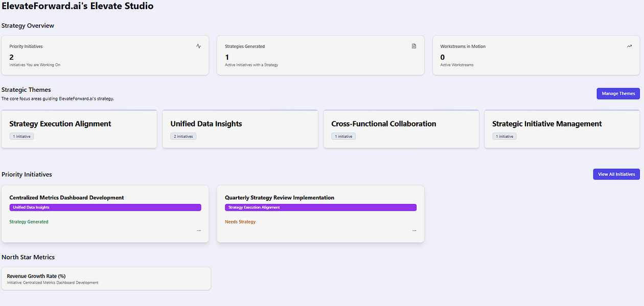This screenshot has height=306, width=644.
Task: Click the '2 initiatives' badge under Unified Data Insights
Action: 183,136
